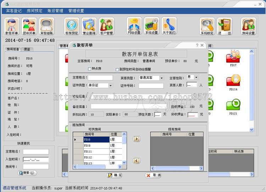
Task: Click the 退出 exit door icon
Action: [x=225, y=27]
